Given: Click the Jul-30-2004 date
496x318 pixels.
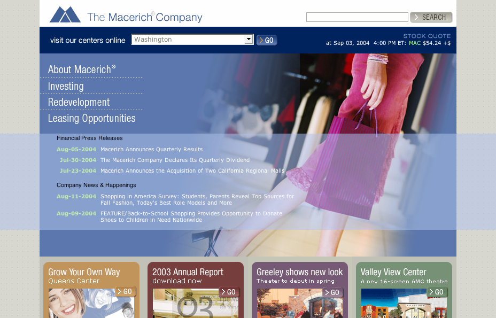Looking at the screenshot, I should point(78,160).
